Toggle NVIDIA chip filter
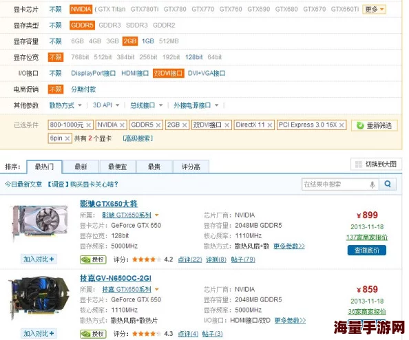Viewport: 409px width, 340px height. pos(81,10)
